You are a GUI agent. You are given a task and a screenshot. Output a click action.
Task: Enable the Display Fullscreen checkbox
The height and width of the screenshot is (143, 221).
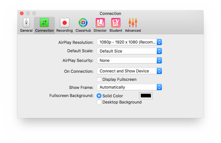[99, 79]
